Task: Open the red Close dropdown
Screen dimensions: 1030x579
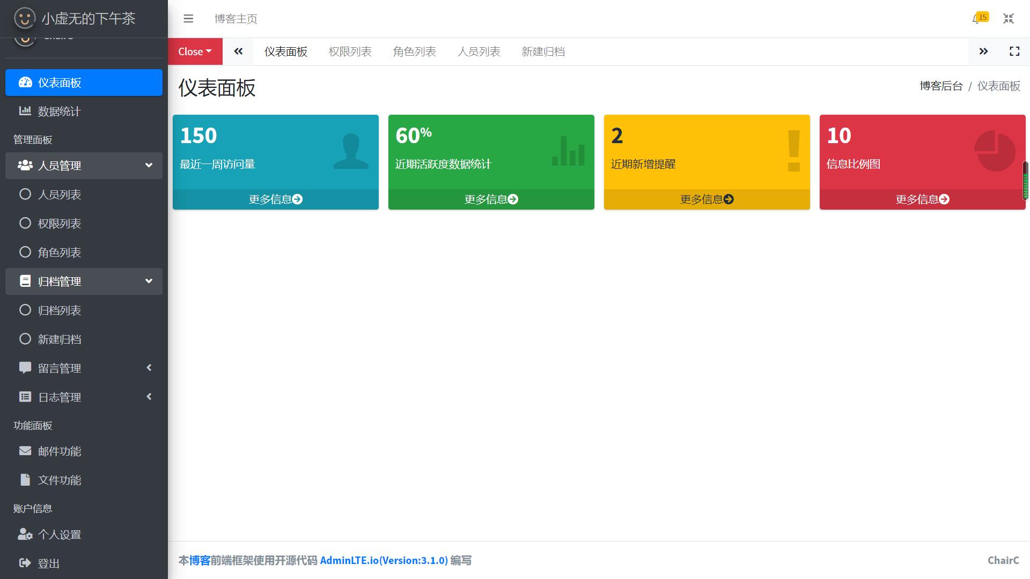Action: pyautogui.click(x=195, y=51)
